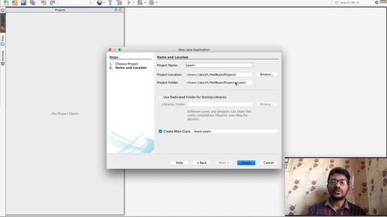Click the browser globe icon
Viewport: 387px width, 217px height.
[99, 2]
